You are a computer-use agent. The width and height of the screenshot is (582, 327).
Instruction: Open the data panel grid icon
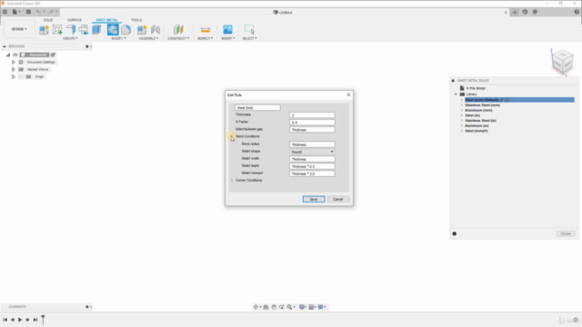pyautogui.click(x=5, y=12)
